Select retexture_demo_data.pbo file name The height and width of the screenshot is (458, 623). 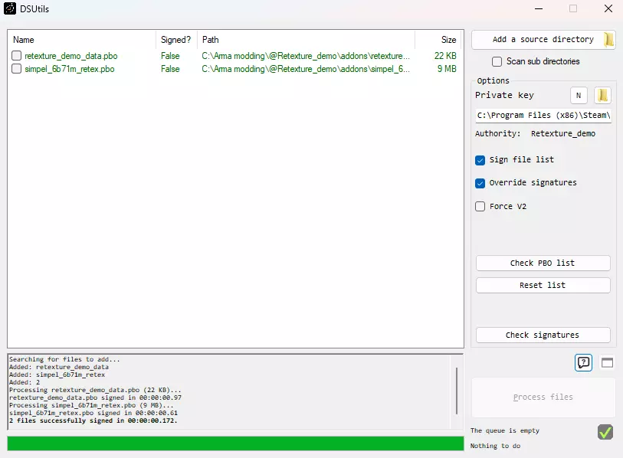pyautogui.click(x=71, y=56)
